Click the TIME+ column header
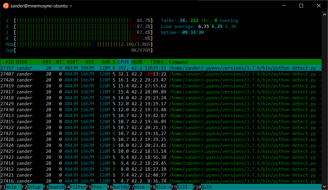This screenshot has height=190, width=328. (x=157, y=62)
